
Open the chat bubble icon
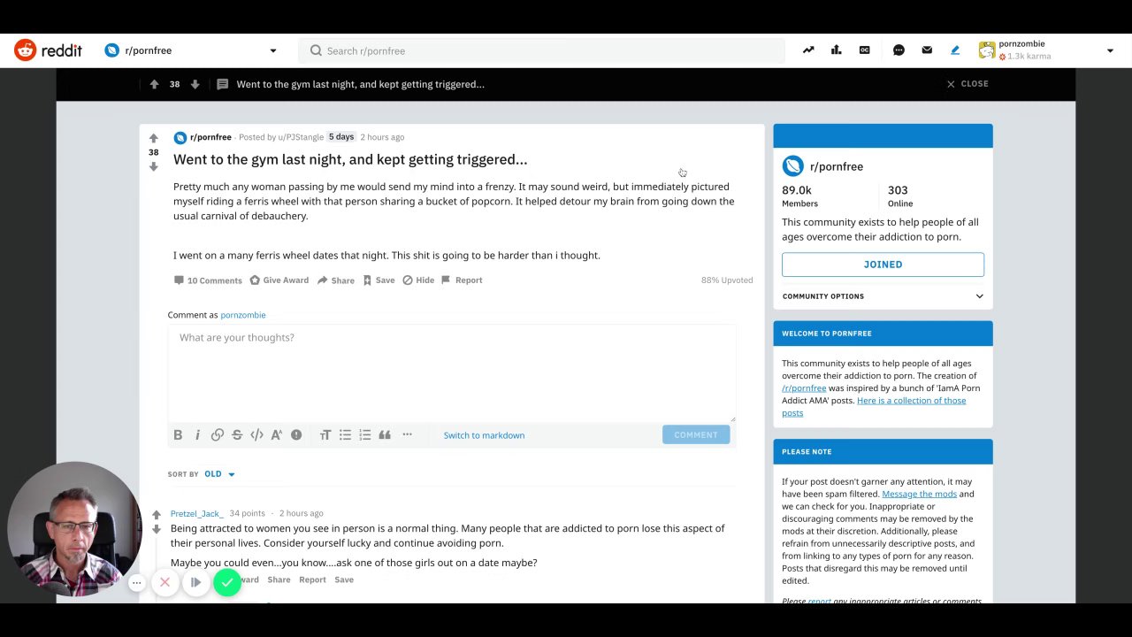899,50
